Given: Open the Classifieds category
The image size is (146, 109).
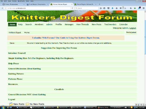Looking at the screenshot, I should click(x=59, y=89).
